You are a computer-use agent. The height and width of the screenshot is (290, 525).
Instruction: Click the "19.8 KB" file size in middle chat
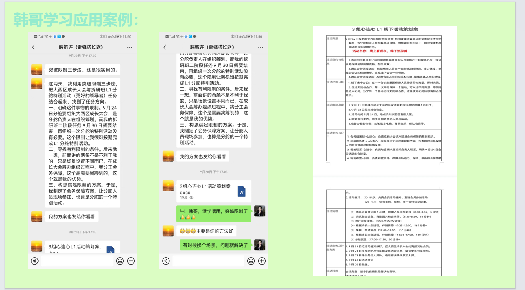point(186,197)
